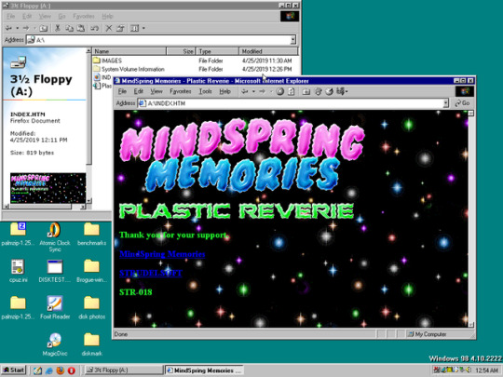Select the disk photos desktop folder

click(x=91, y=307)
